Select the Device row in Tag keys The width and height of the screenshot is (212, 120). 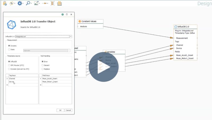23,82
